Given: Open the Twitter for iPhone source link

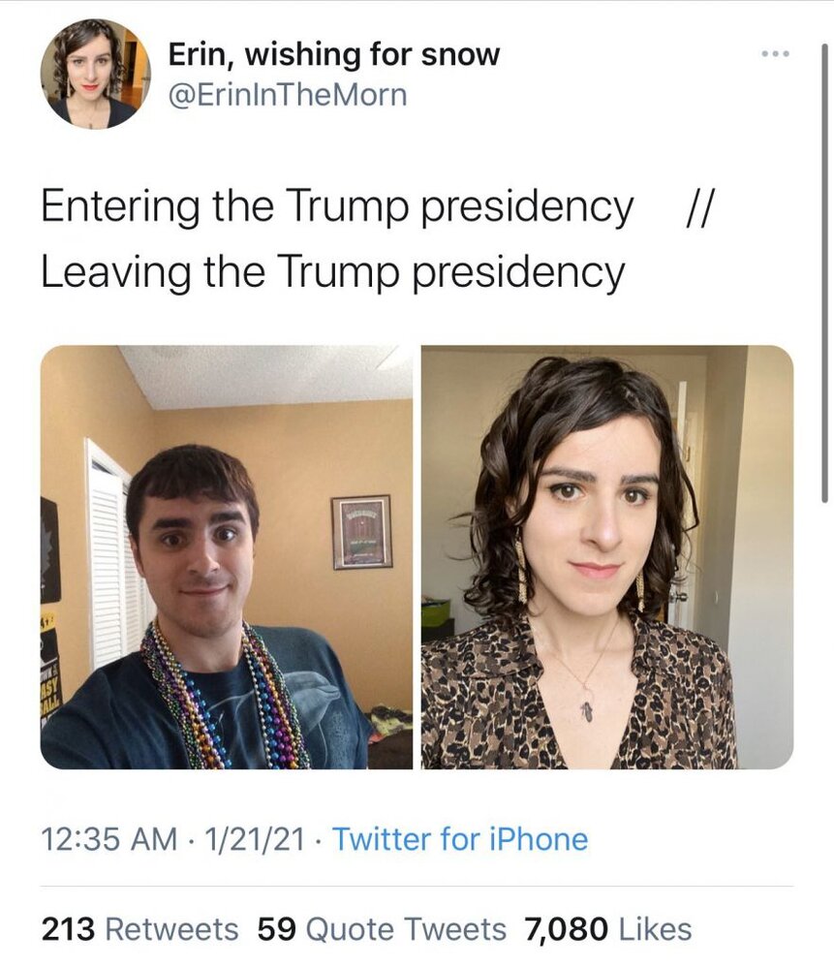Looking at the screenshot, I should coord(460,839).
